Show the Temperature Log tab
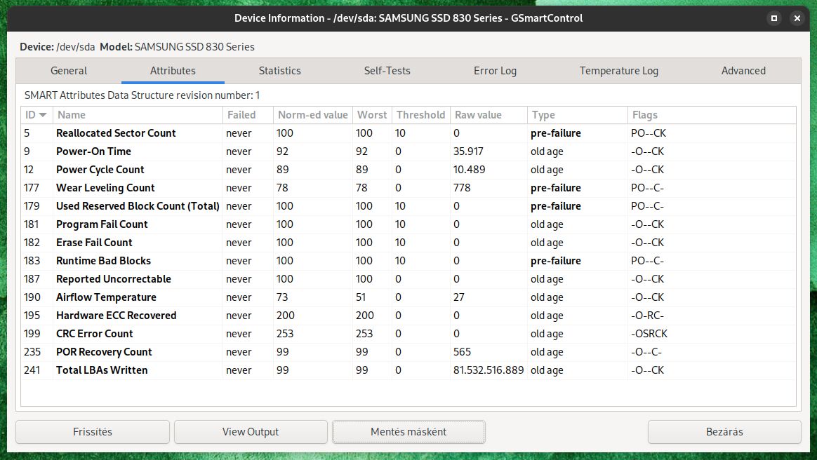The image size is (817, 460). (x=619, y=71)
